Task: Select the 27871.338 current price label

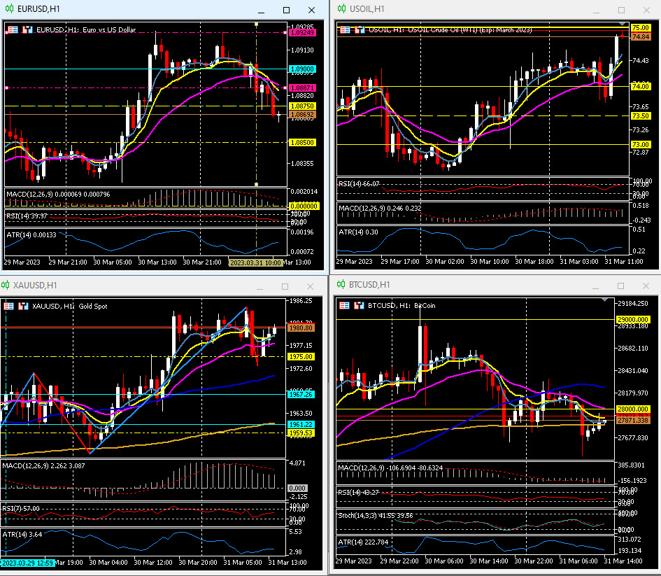Action: click(633, 421)
